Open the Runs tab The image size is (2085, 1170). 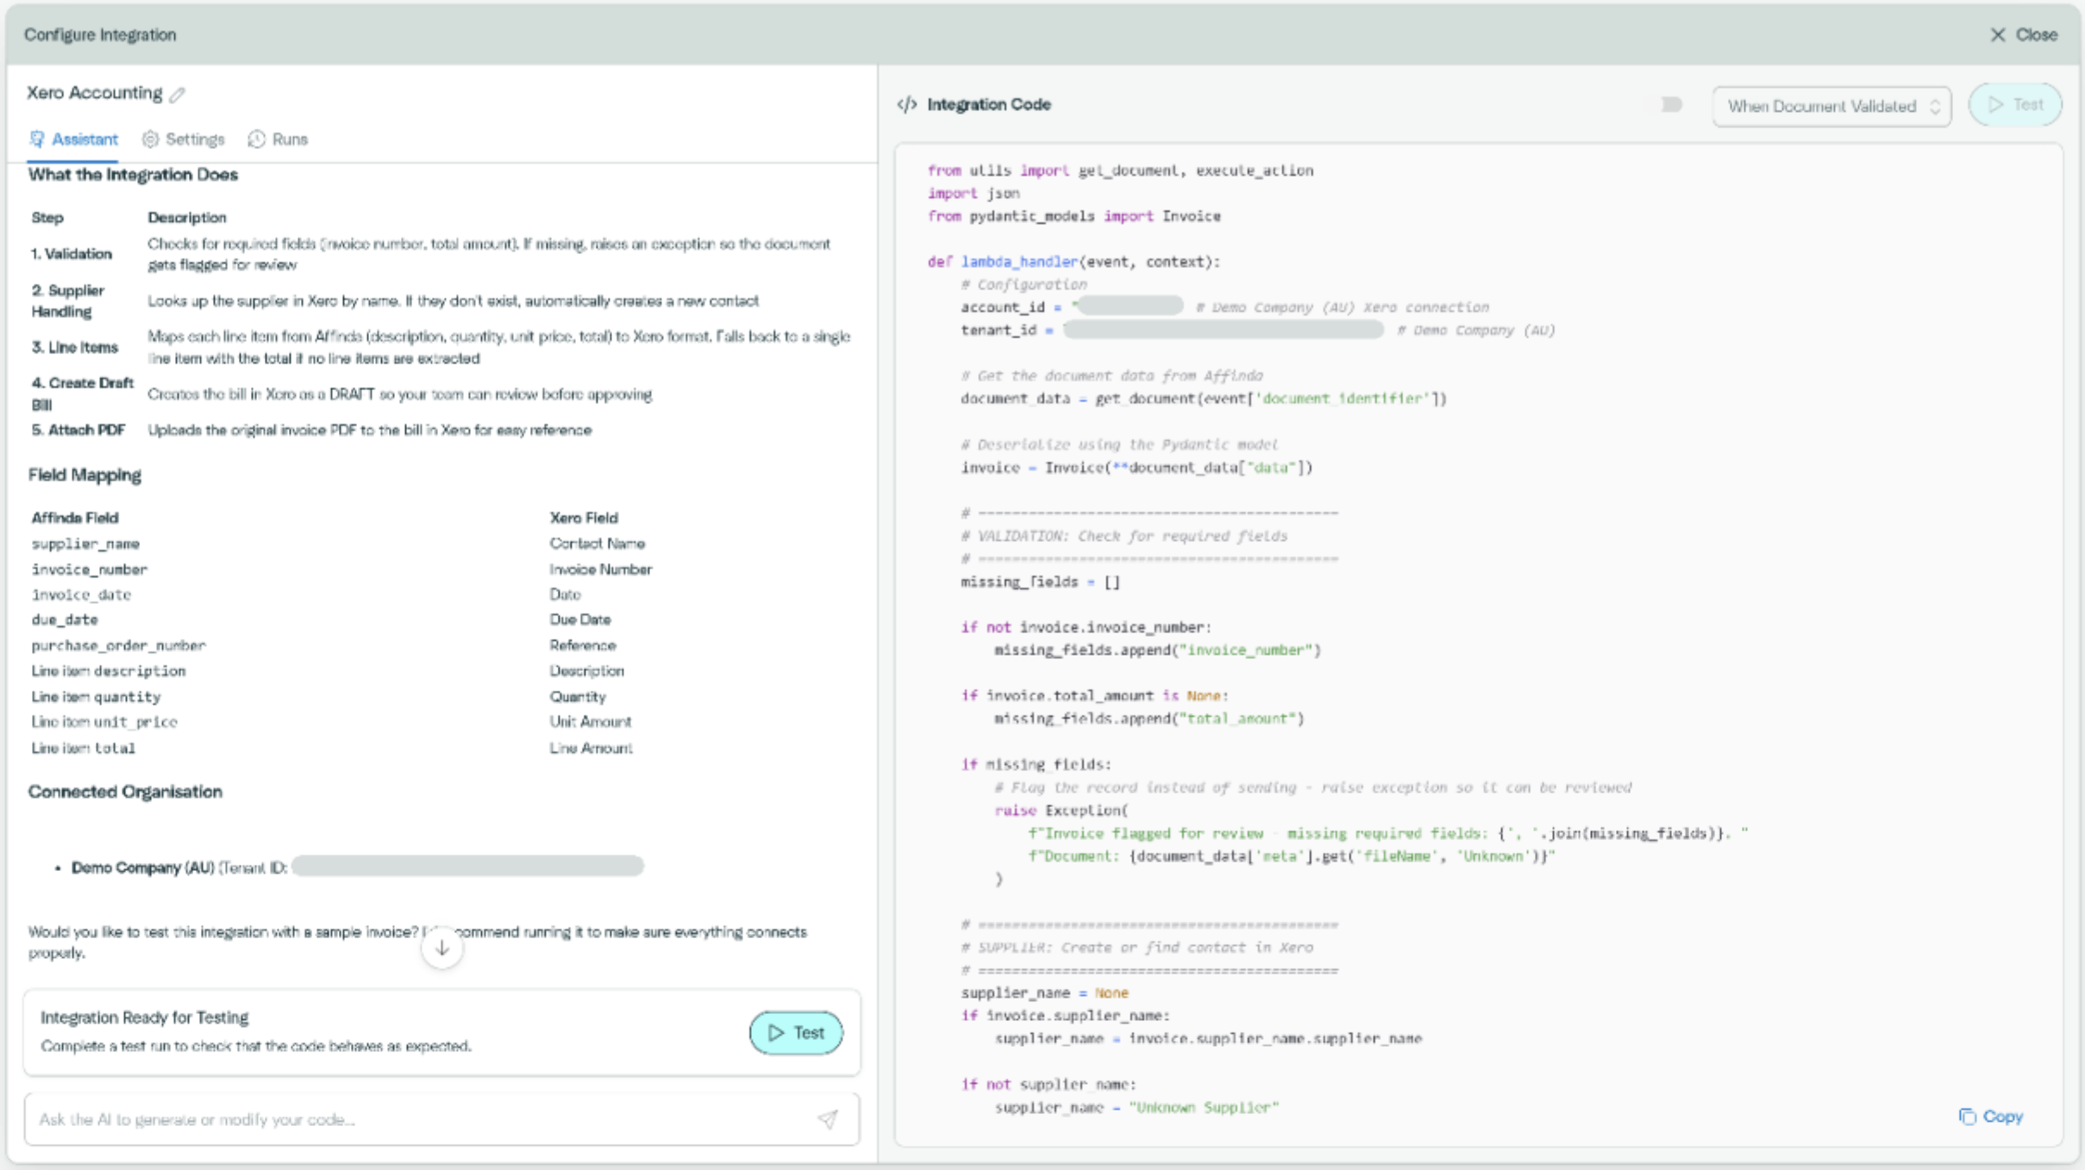(290, 139)
